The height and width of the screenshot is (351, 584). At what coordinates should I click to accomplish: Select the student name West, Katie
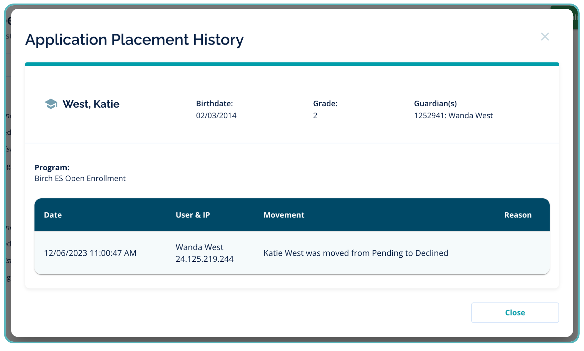[91, 104]
